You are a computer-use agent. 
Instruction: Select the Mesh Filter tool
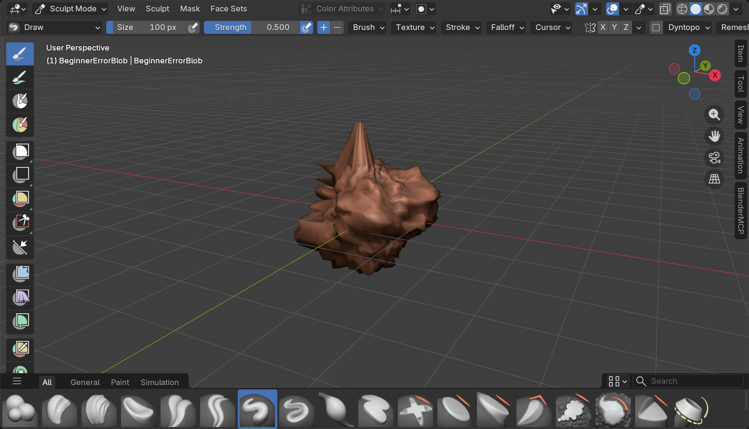(x=20, y=275)
